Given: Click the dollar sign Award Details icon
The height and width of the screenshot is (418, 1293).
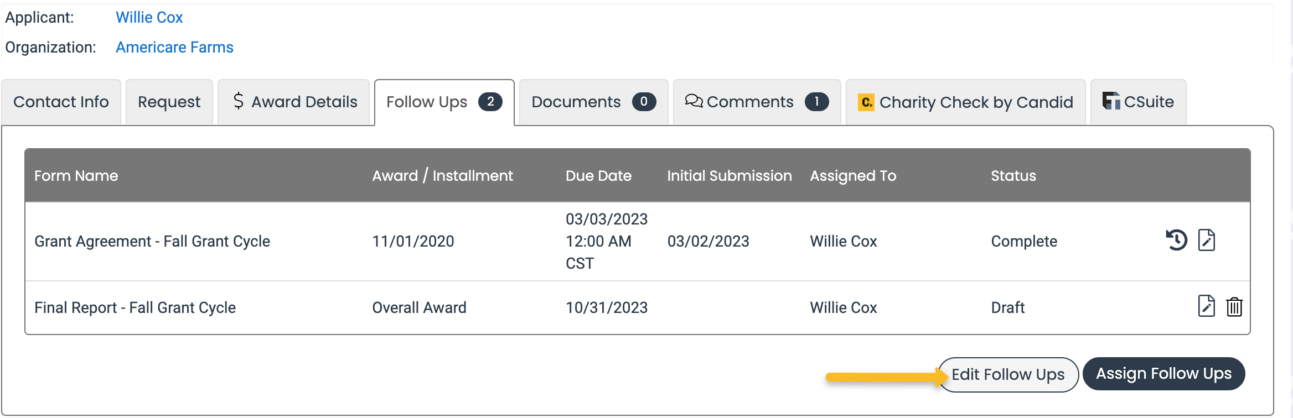Looking at the screenshot, I should point(239,101).
